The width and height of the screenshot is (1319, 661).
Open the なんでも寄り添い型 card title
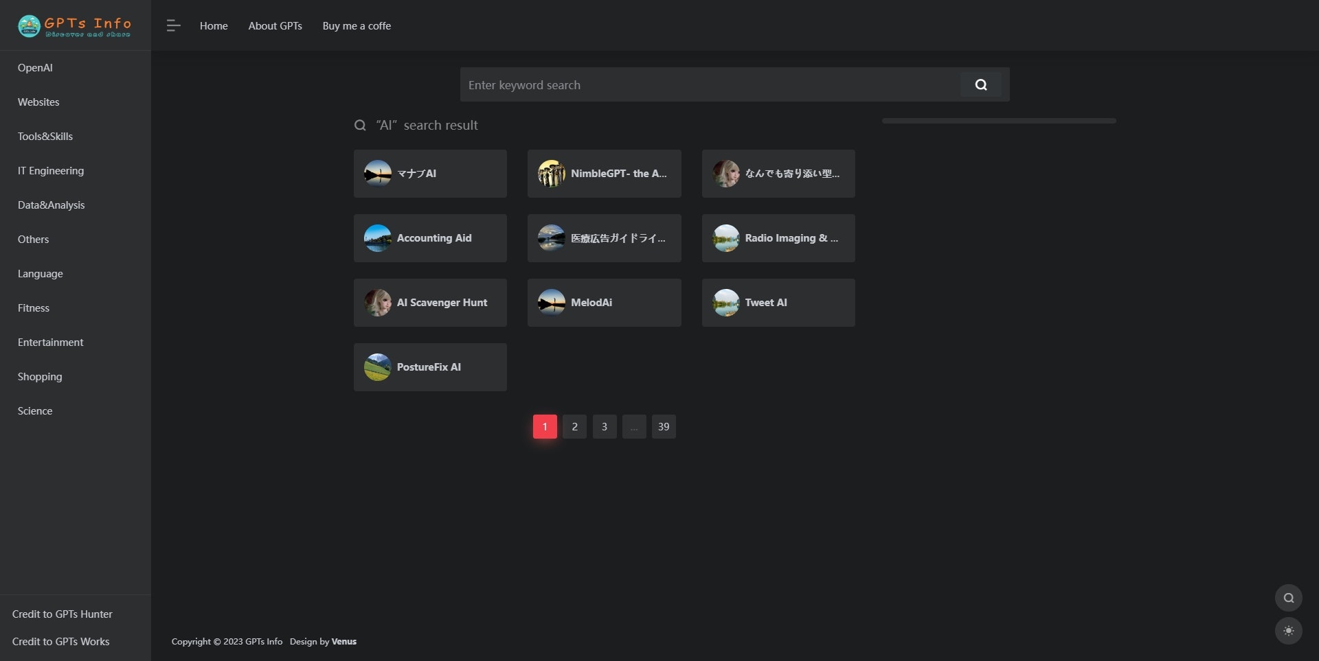[x=792, y=174]
